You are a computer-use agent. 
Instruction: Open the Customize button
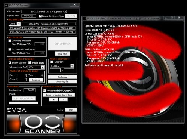point(62,77)
